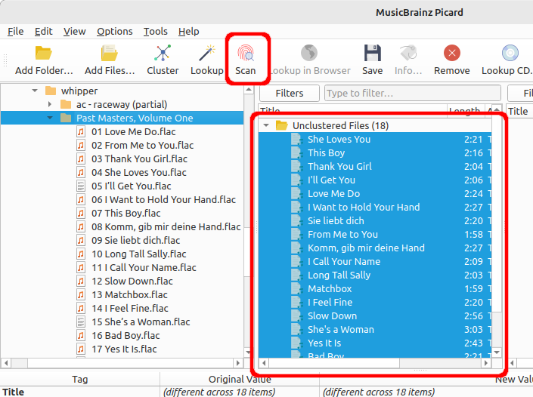Click the Unclustered Files folder icon
The image size is (533, 397).
(x=281, y=125)
